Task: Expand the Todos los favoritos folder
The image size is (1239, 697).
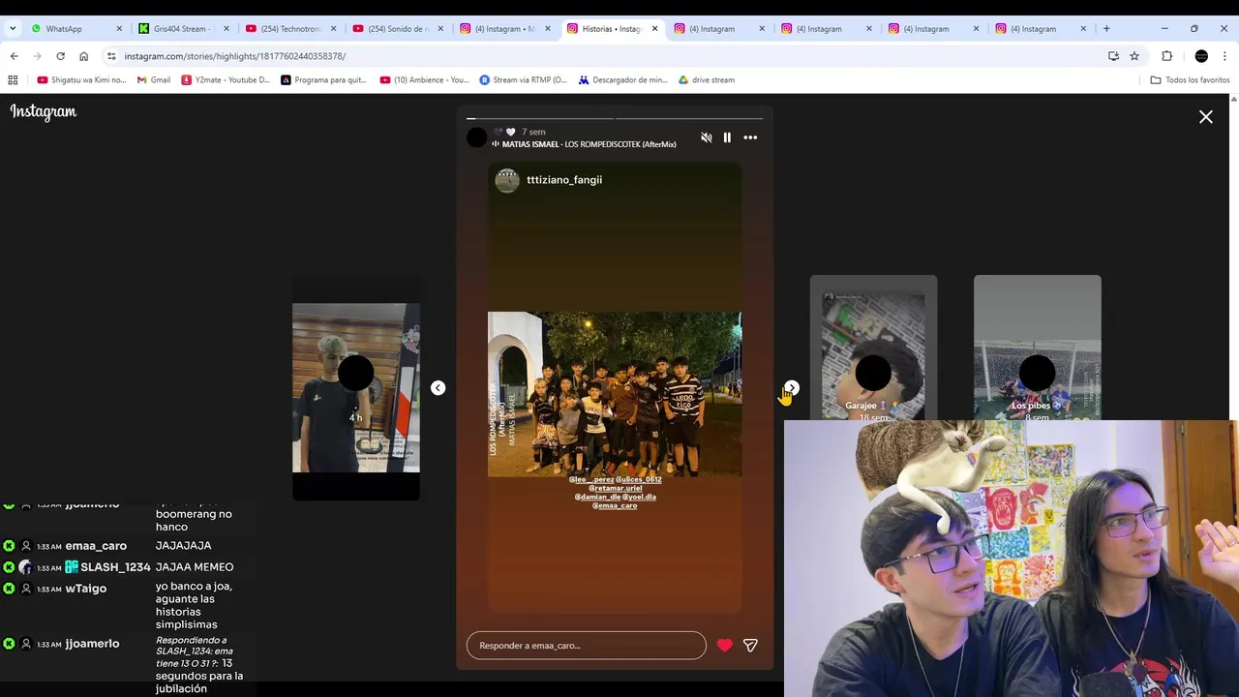Action: click(1190, 80)
